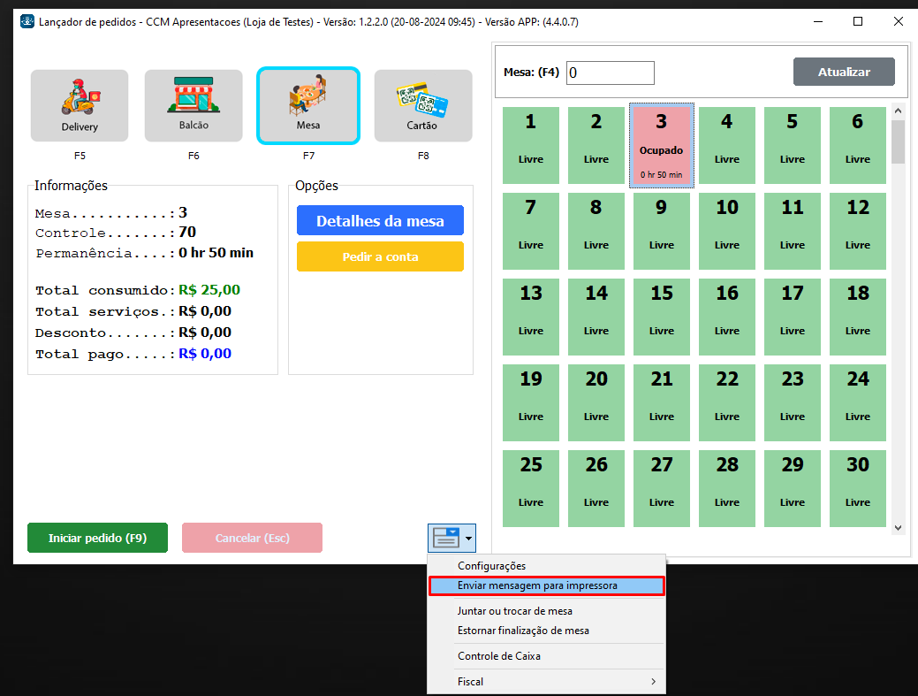Start order with Iniciar pedido (F9)
The width and height of the screenshot is (918, 696).
[x=97, y=538]
